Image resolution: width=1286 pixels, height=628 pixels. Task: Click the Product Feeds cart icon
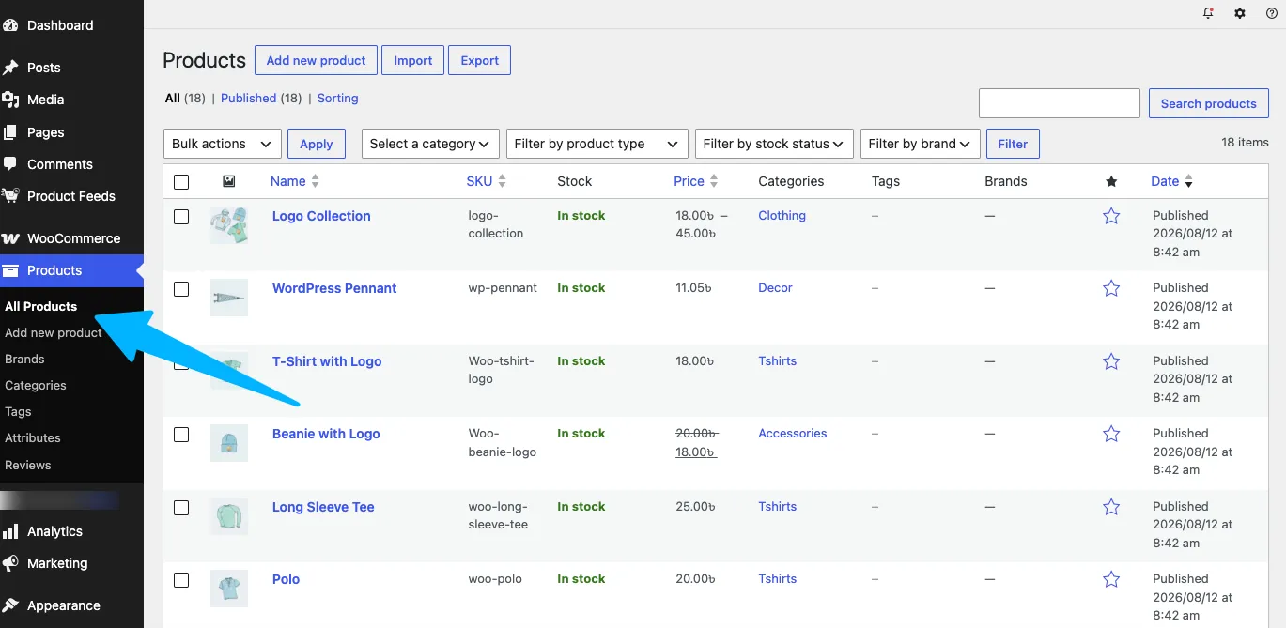pyautogui.click(x=10, y=196)
